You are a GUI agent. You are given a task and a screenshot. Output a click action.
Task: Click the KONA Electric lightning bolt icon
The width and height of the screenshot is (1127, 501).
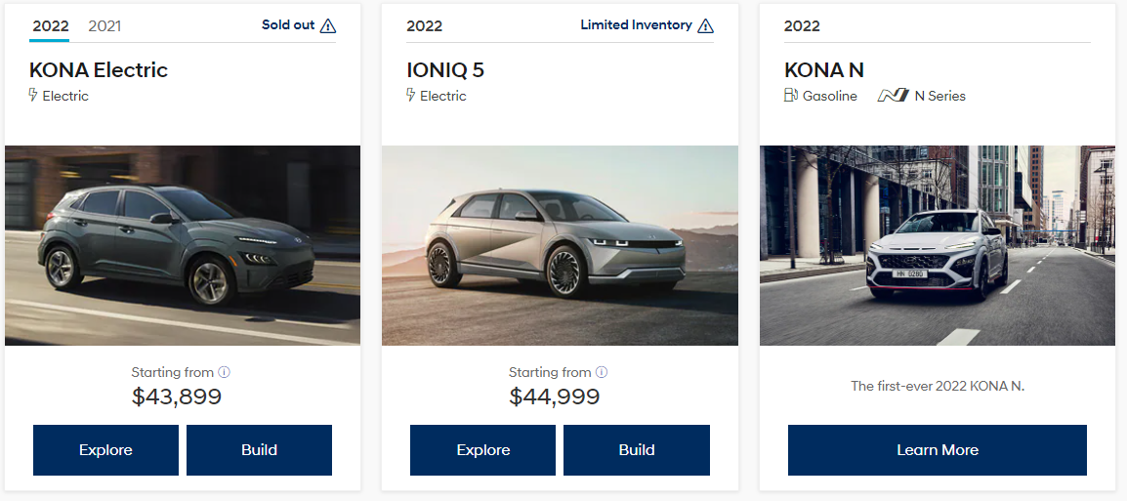[x=34, y=96]
